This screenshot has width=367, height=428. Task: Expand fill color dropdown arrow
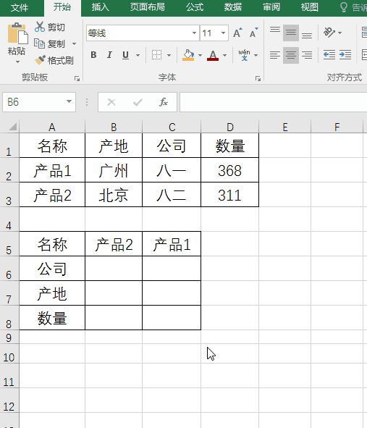tap(200, 55)
